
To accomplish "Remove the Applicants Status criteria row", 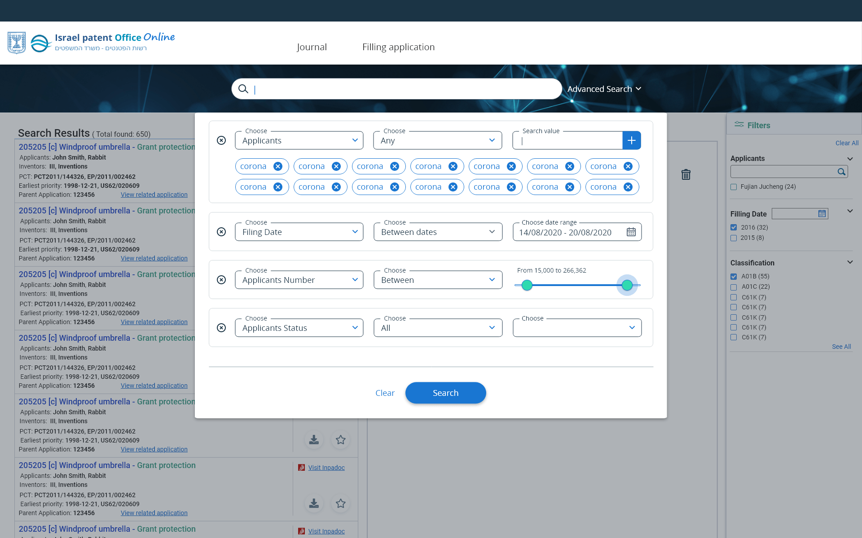I will pos(221,328).
